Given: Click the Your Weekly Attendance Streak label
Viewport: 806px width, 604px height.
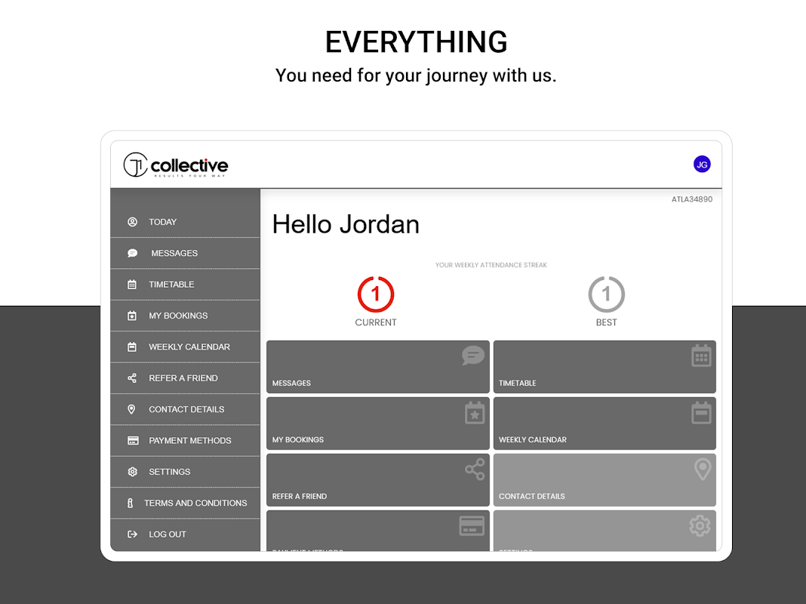Looking at the screenshot, I should tap(491, 265).
